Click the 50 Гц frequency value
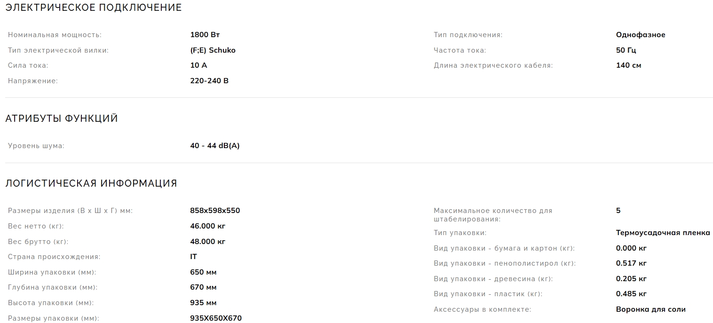713x323 pixels. tap(626, 50)
